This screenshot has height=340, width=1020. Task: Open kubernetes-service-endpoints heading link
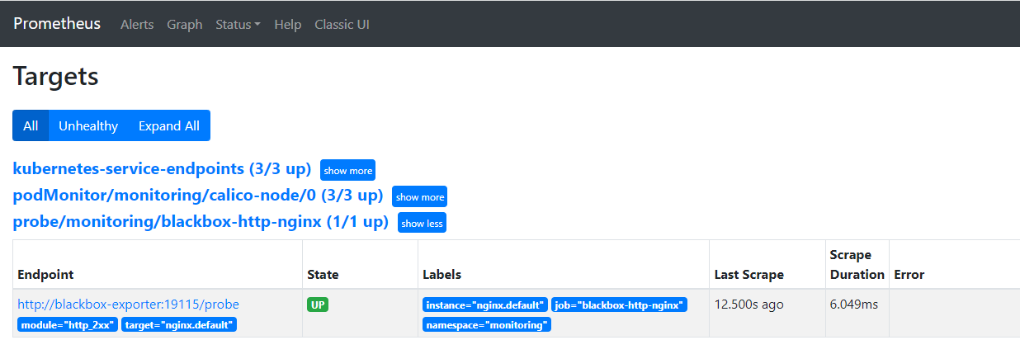(x=162, y=169)
